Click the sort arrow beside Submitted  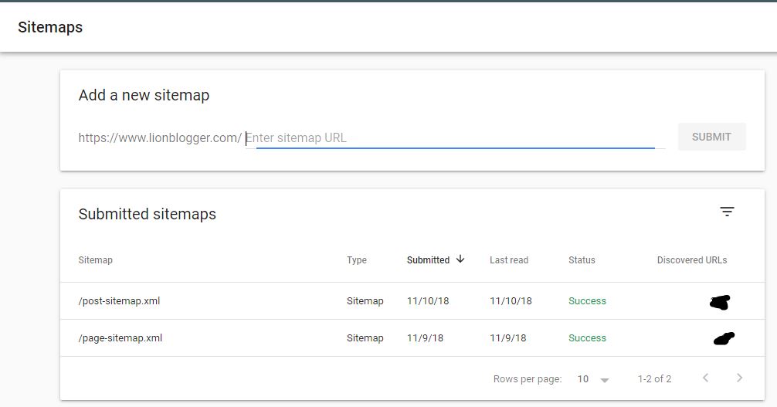coord(461,259)
